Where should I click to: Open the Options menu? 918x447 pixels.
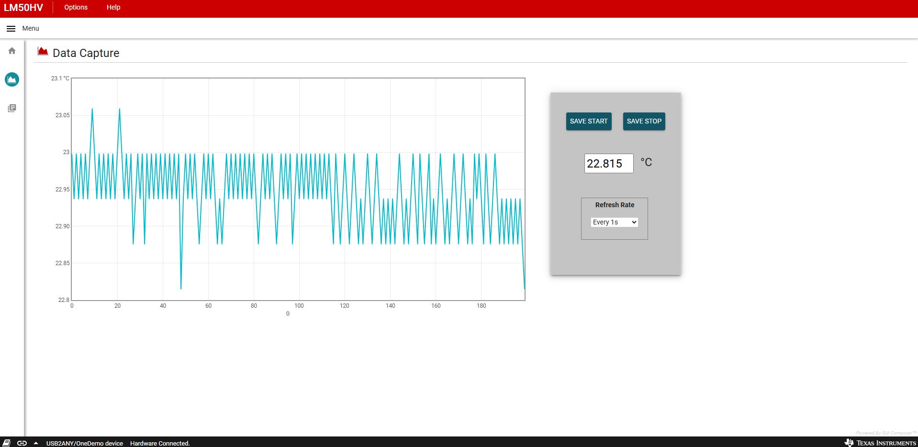(75, 7)
